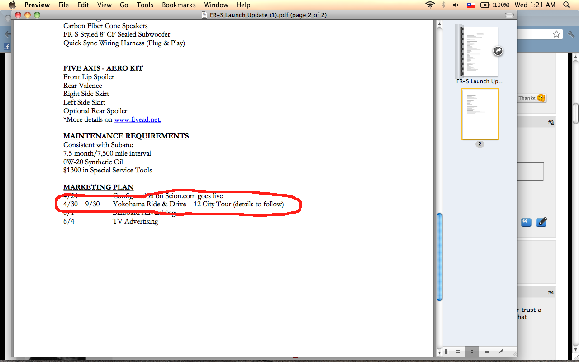
Task: Open the browser wrench settings icon
Action: point(571,34)
